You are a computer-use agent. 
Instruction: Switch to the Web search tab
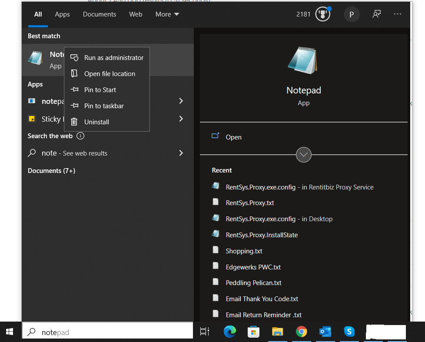coord(136,14)
